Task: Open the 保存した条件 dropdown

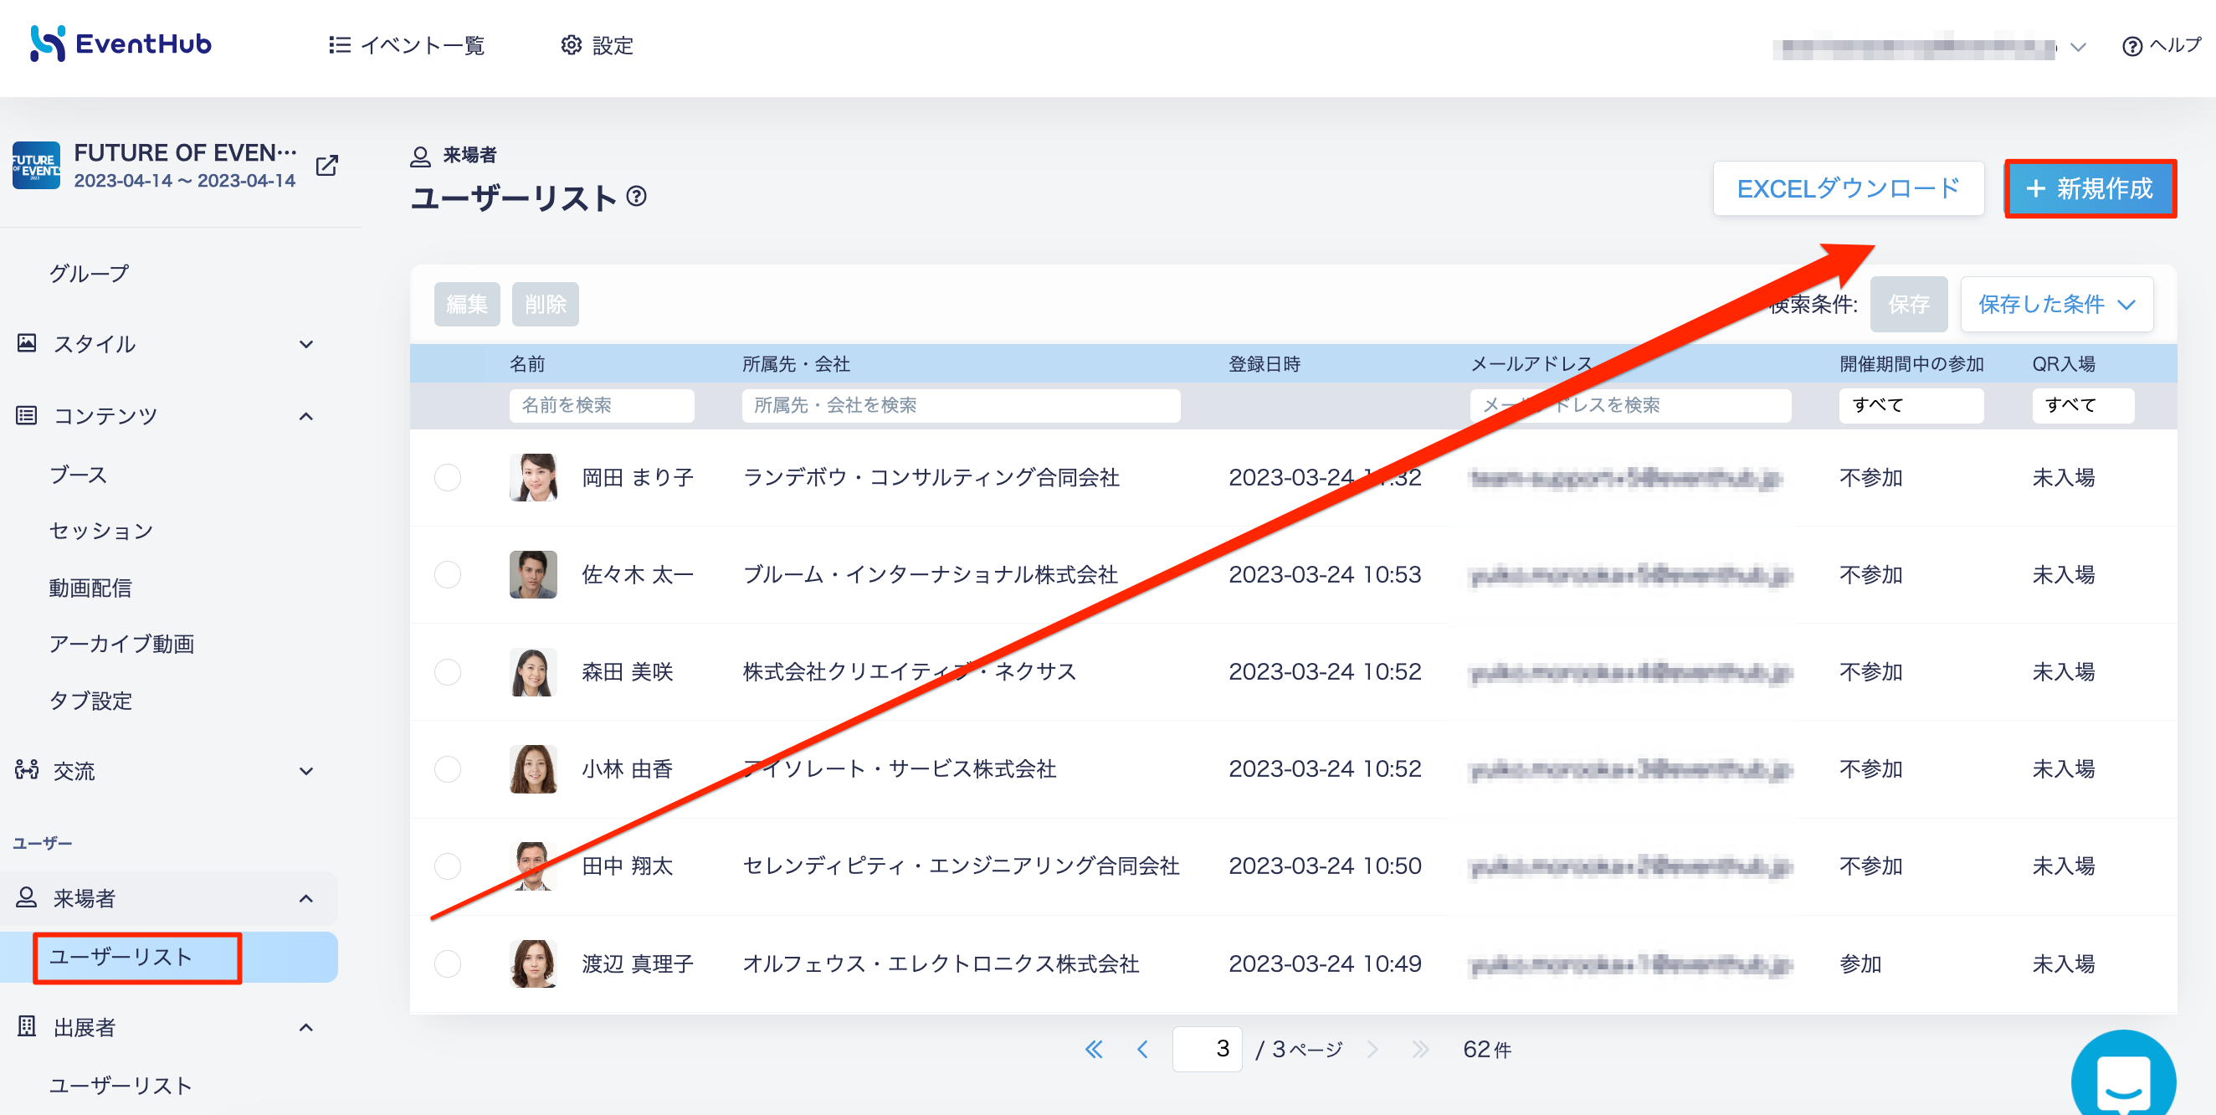Action: 2056,305
